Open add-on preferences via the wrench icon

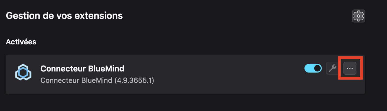[x=332, y=68]
